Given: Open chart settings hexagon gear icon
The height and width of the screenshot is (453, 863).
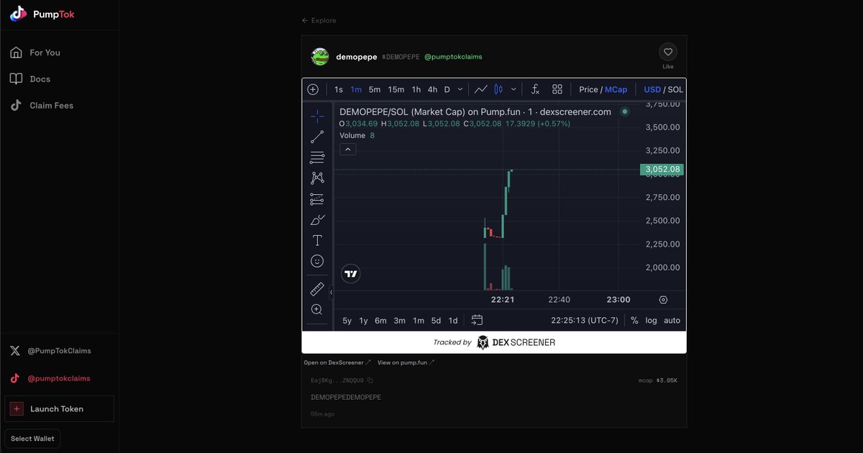Looking at the screenshot, I should (x=663, y=300).
